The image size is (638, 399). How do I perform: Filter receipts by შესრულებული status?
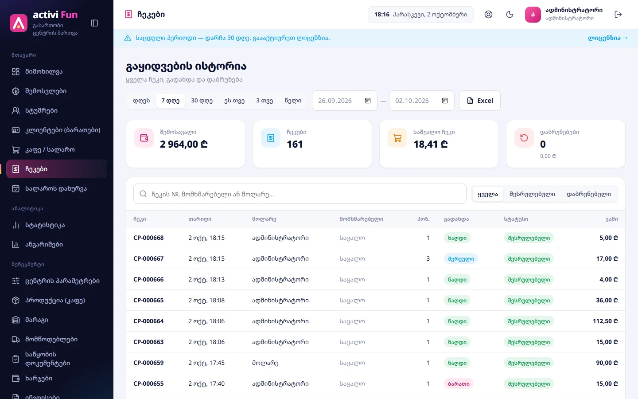(532, 194)
